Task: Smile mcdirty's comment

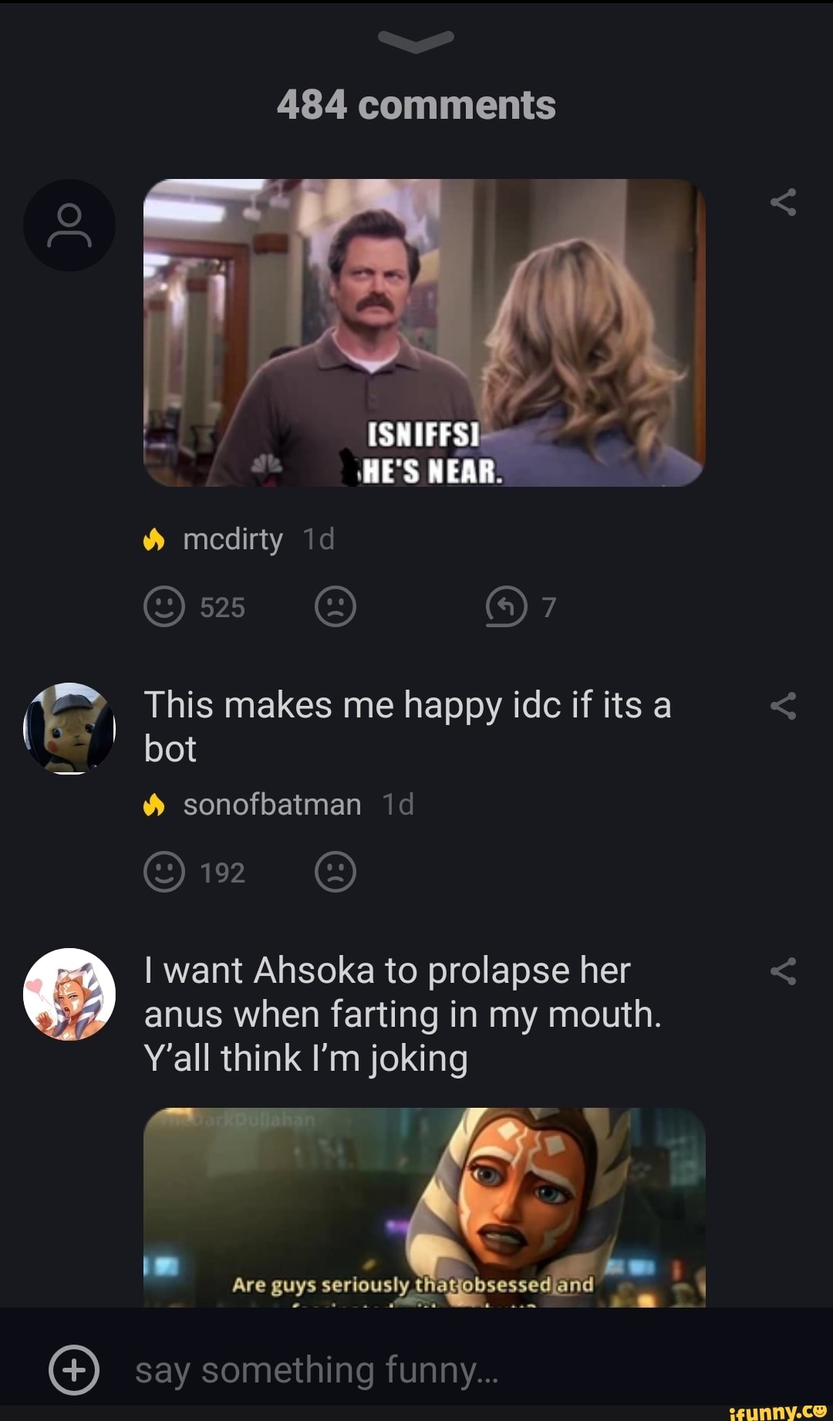Action: pos(164,607)
